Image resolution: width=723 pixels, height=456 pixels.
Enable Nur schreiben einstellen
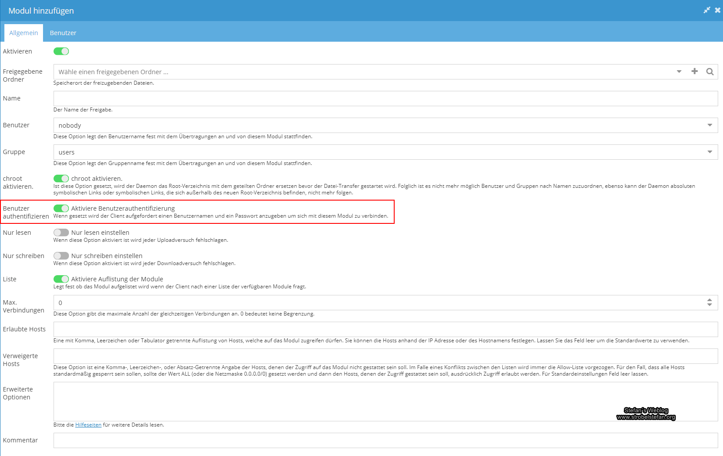coord(61,256)
